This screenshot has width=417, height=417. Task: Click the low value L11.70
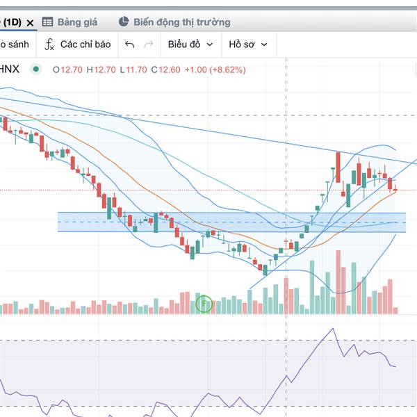tap(133, 70)
